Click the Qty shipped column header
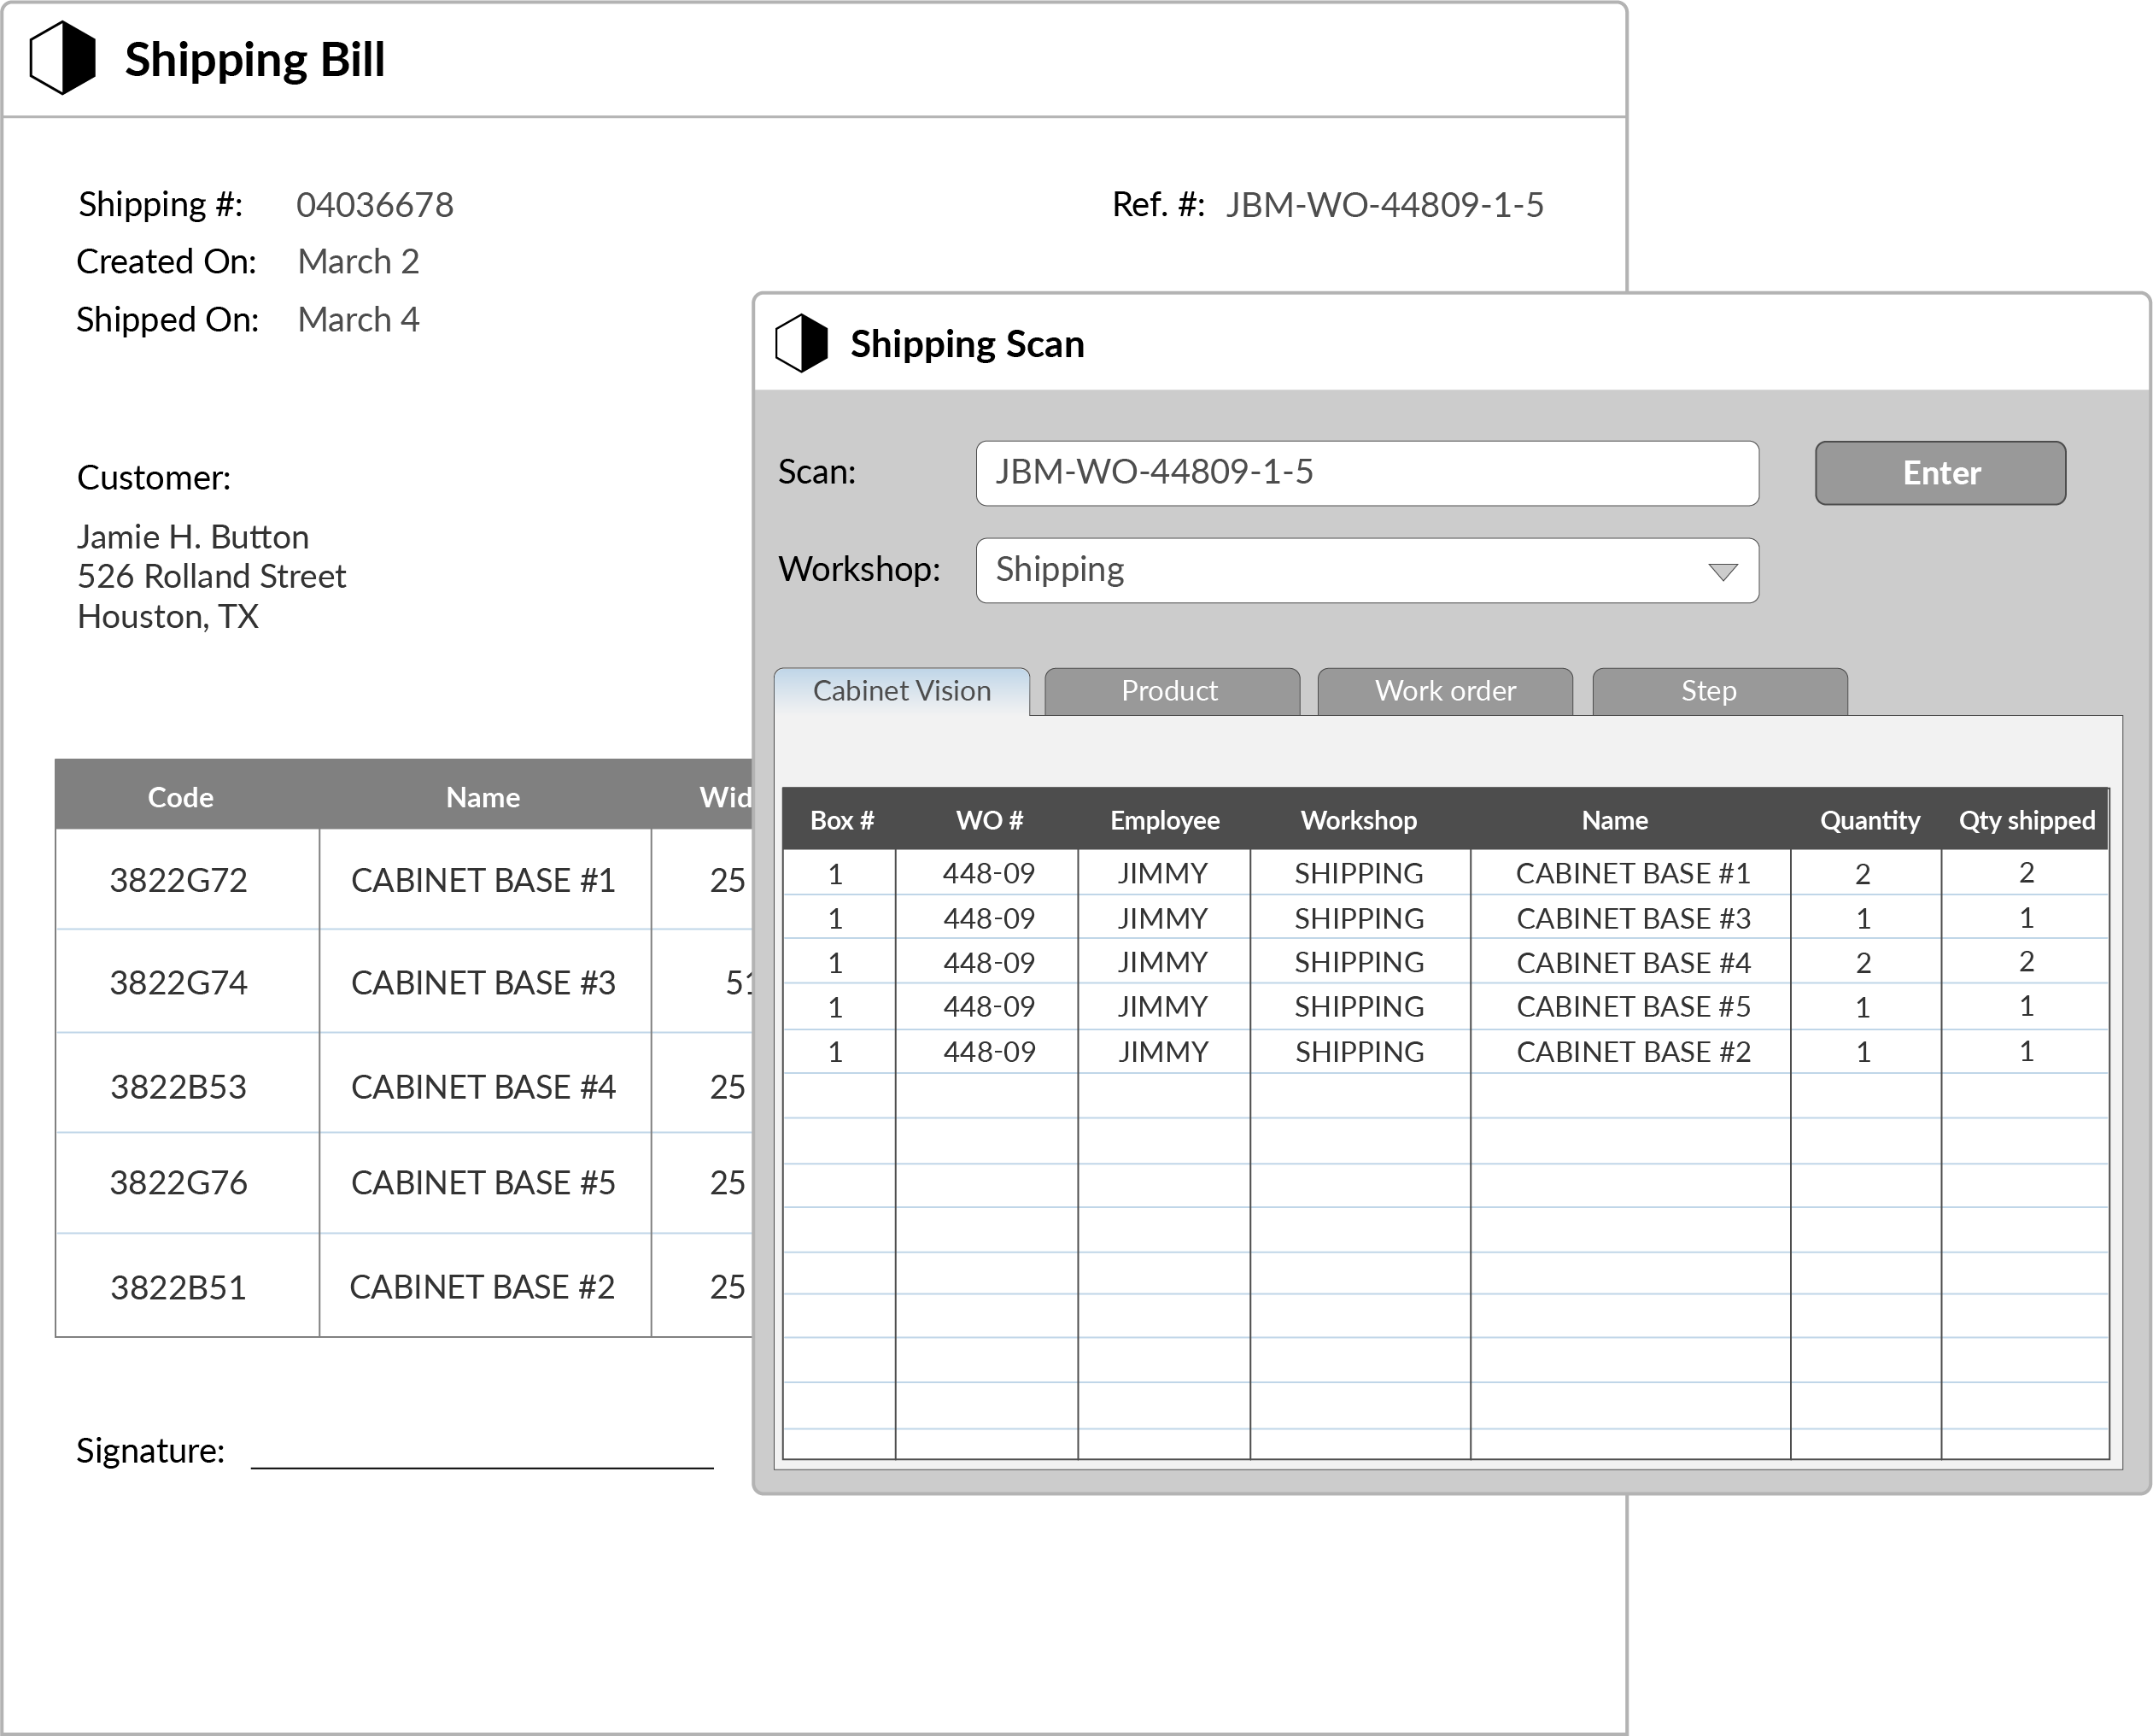Screen dimensions: 2153x1736 pos(2026,820)
